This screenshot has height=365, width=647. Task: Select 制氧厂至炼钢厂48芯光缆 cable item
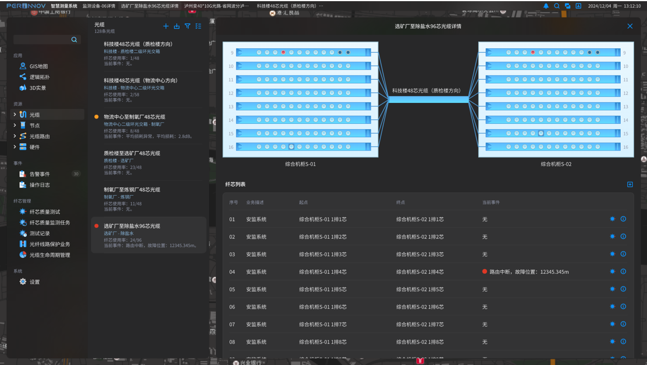point(148,199)
